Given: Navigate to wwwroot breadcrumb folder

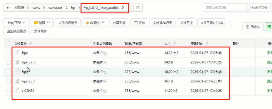Looking at the screenshot, I should 55,8.
